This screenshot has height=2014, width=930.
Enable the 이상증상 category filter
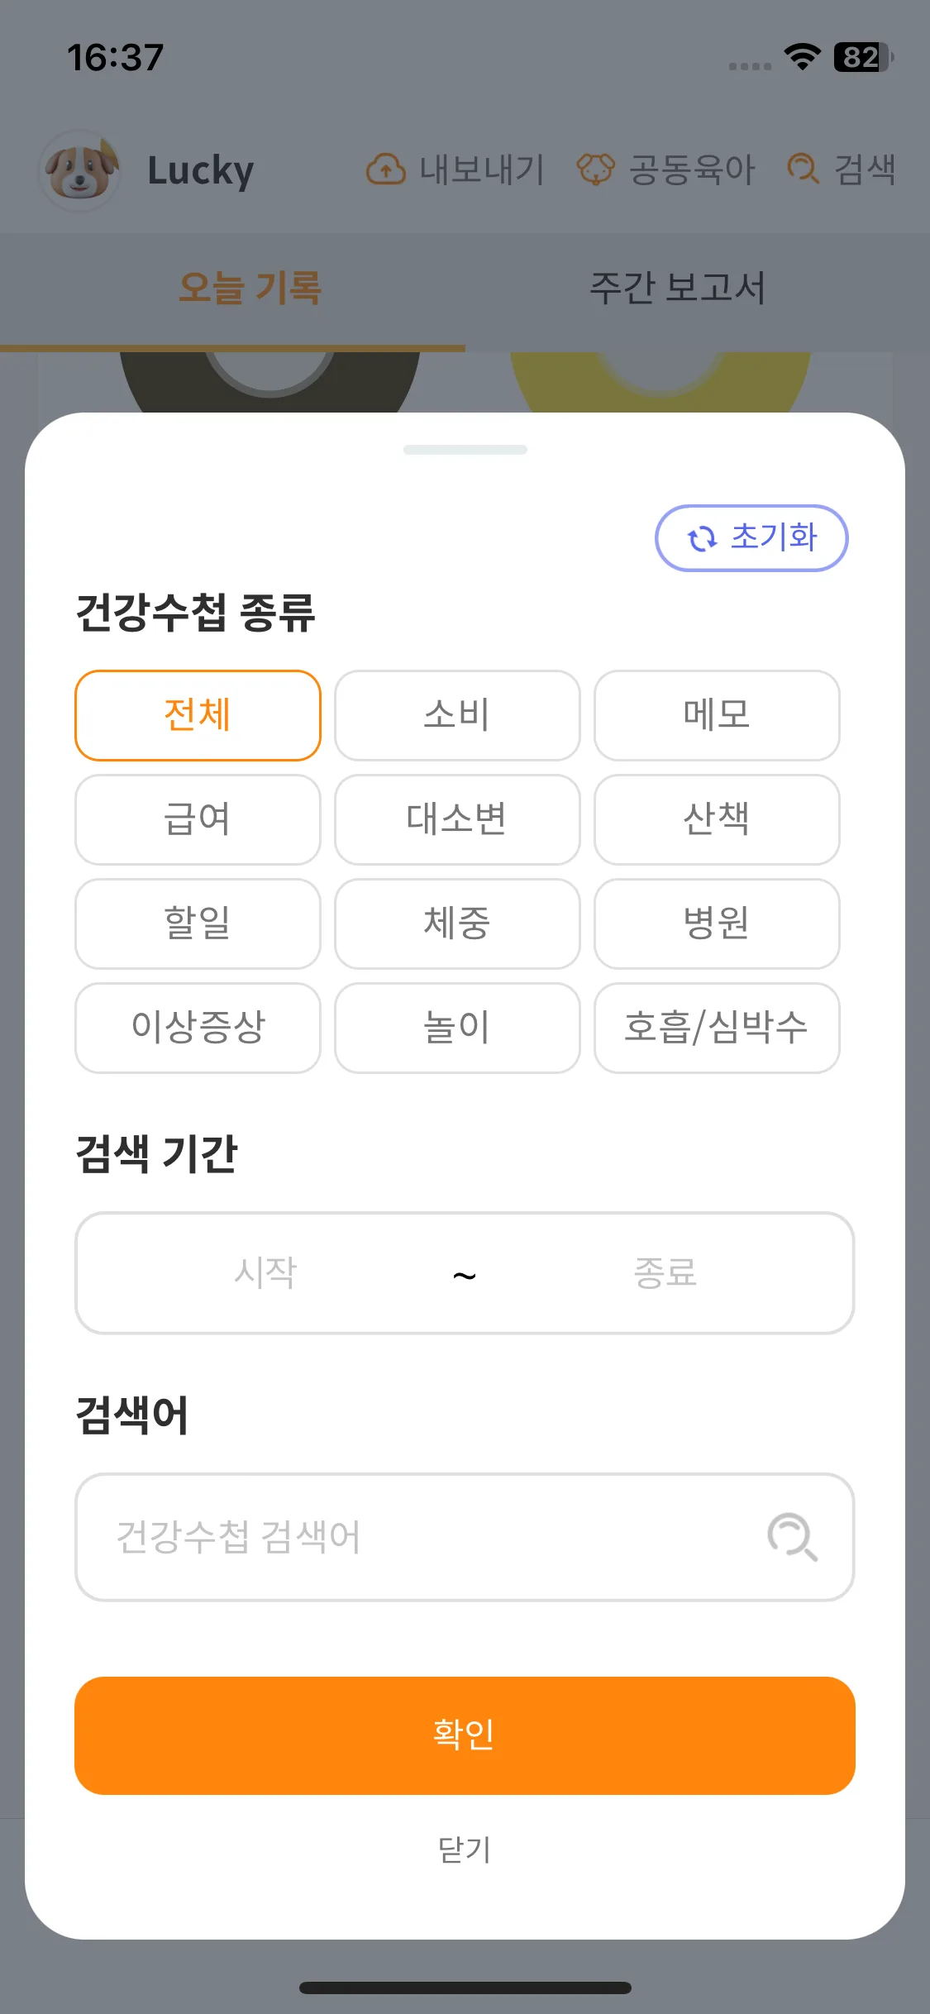click(198, 1028)
